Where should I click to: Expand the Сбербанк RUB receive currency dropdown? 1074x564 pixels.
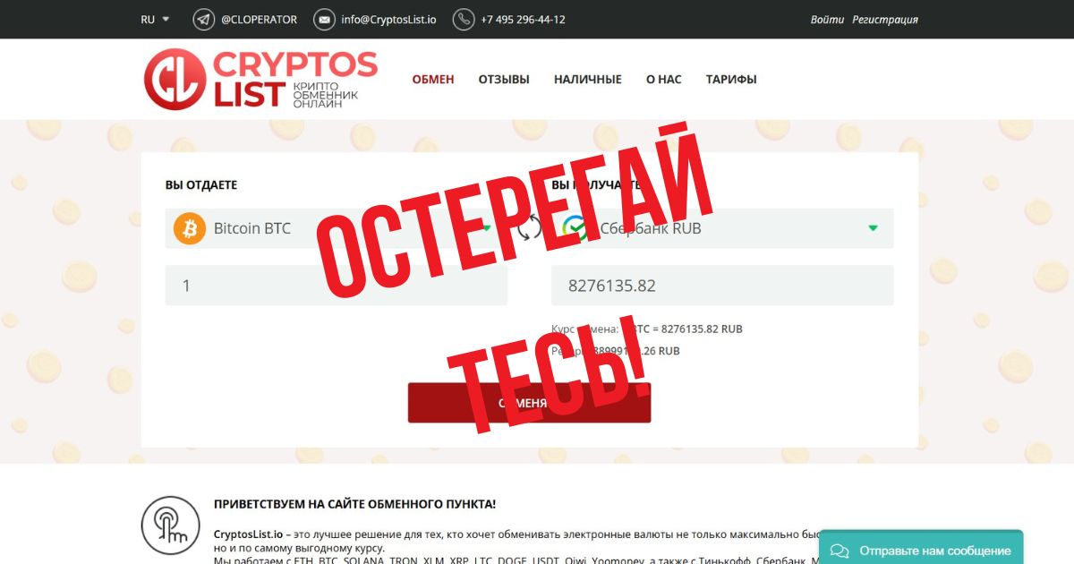coord(722,228)
